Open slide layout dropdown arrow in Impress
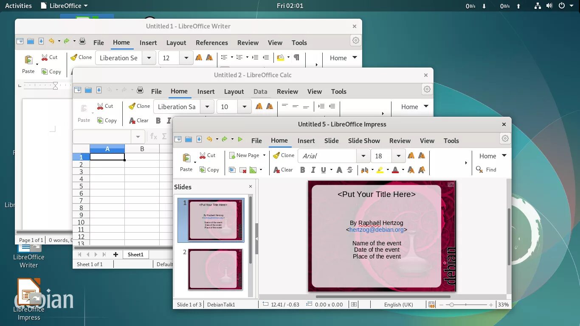The image size is (580, 326). [261, 170]
